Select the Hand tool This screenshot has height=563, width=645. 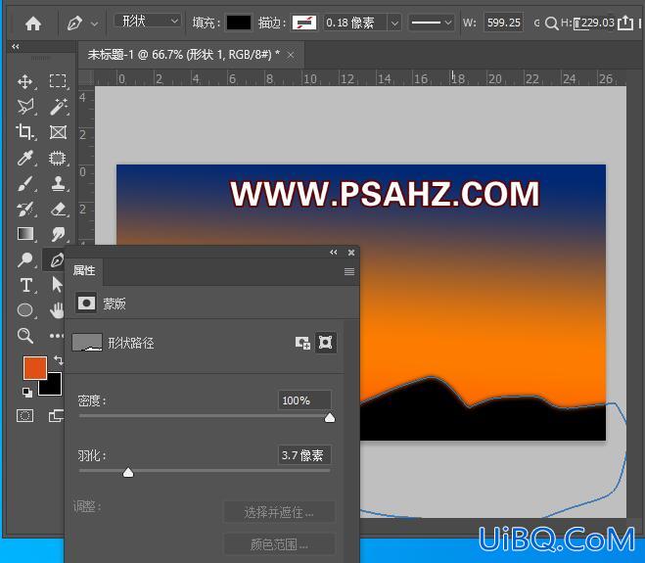(x=57, y=310)
